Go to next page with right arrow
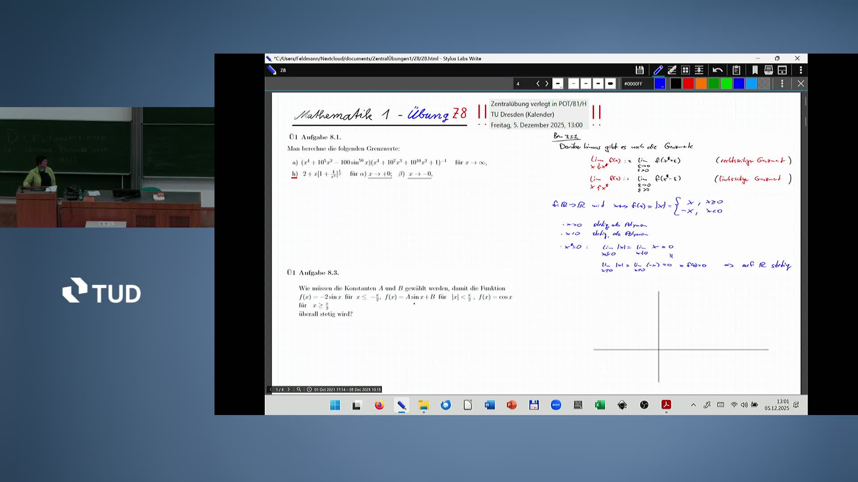The height and width of the screenshot is (482, 858). click(289, 389)
